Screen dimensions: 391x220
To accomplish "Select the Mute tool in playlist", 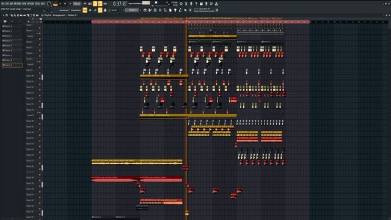I will pyautogui.click(x=21, y=15).
